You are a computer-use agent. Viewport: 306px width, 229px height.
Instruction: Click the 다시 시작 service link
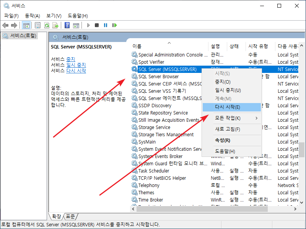76,71
